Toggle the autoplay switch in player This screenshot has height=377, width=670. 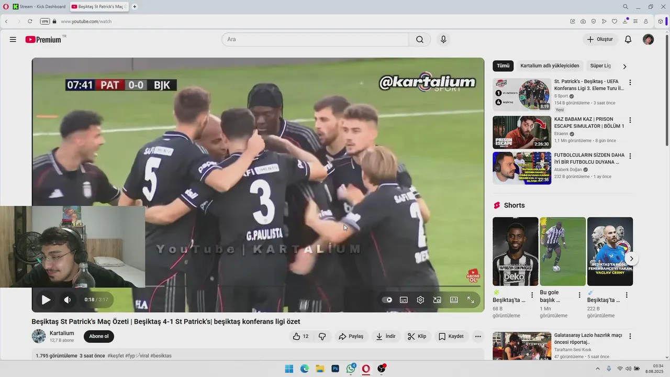click(x=387, y=300)
